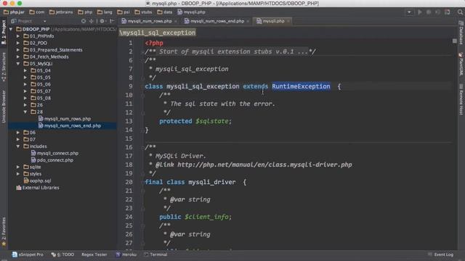Toggle fold on line 2 comment
The height and width of the screenshot is (261, 465).
[142, 51]
